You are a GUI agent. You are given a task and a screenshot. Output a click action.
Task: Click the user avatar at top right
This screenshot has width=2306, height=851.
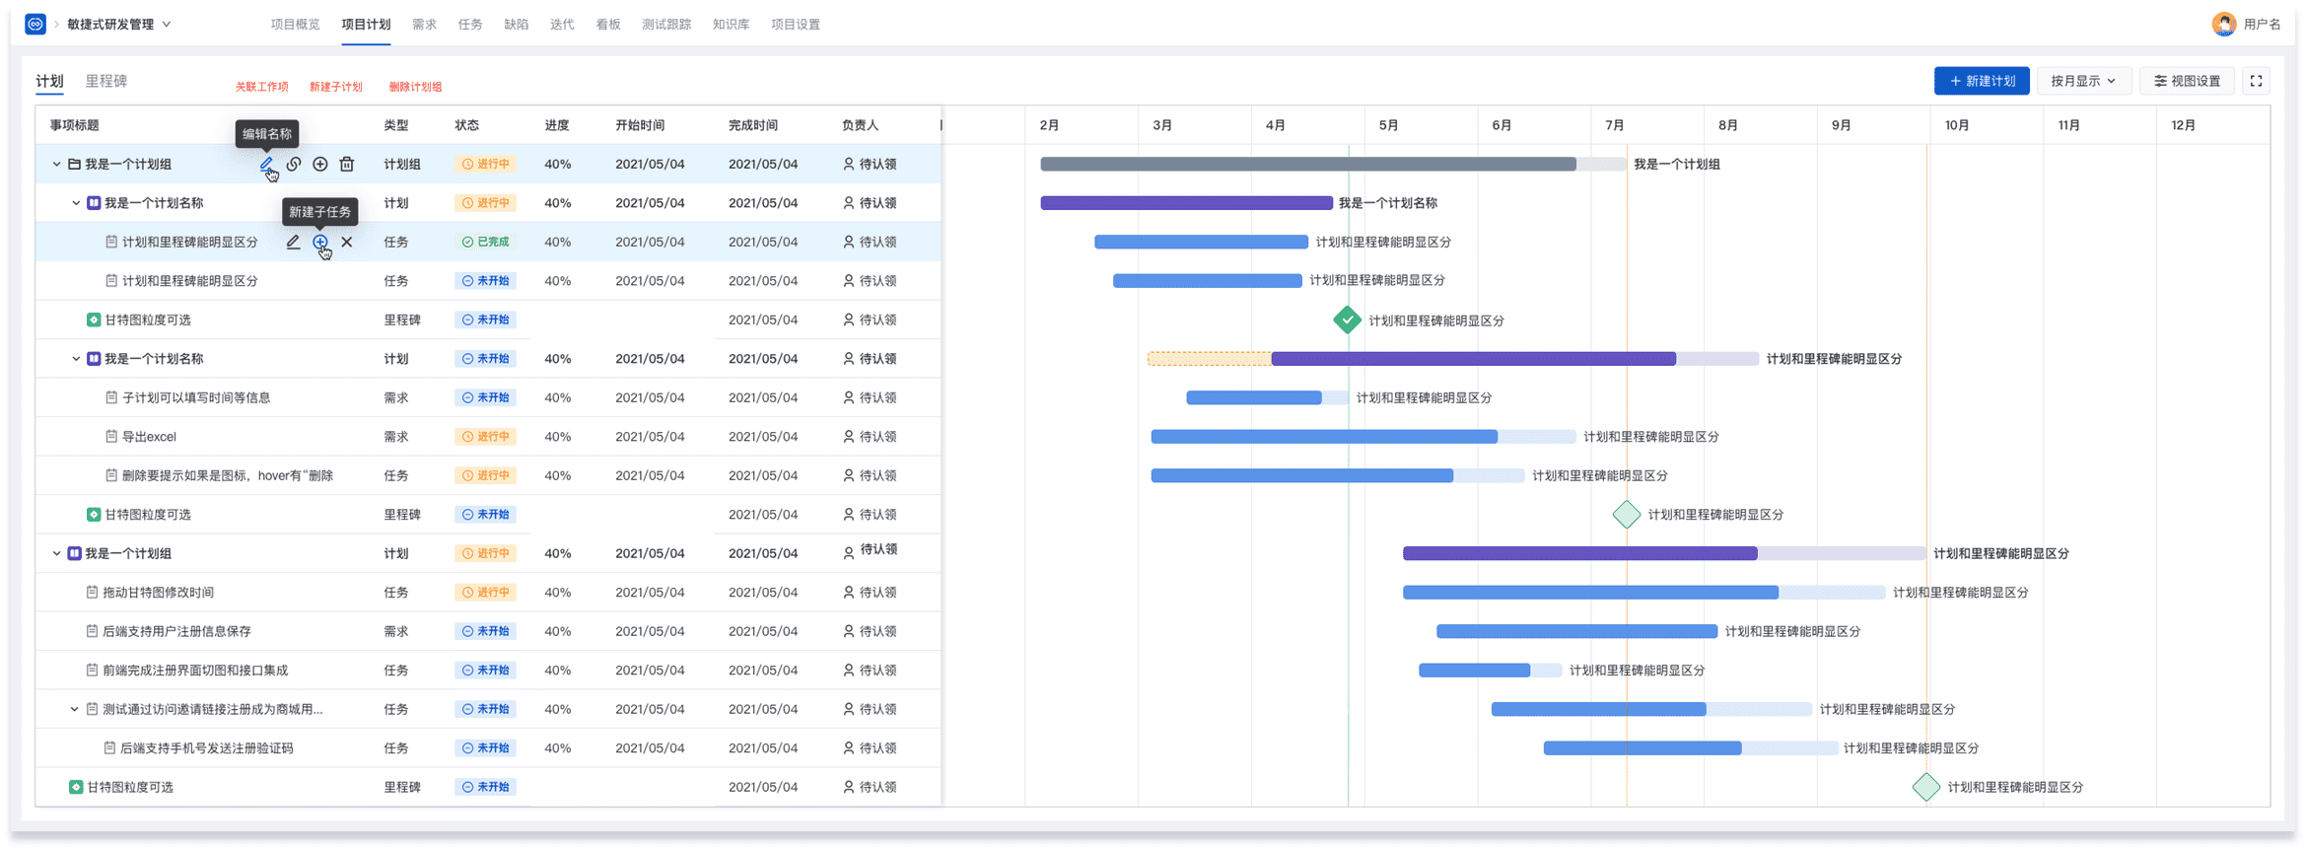(2223, 24)
